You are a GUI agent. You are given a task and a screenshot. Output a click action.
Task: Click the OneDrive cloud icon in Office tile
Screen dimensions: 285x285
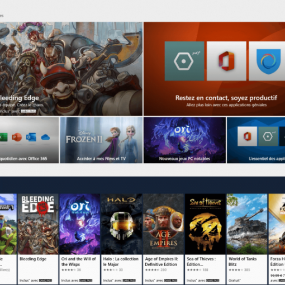[45, 137]
